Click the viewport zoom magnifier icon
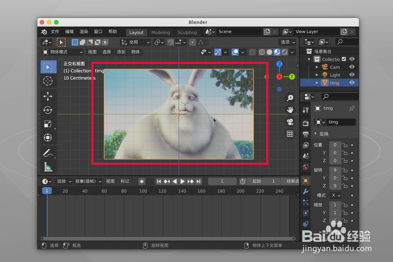The image size is (393, 262). point(290,98)
